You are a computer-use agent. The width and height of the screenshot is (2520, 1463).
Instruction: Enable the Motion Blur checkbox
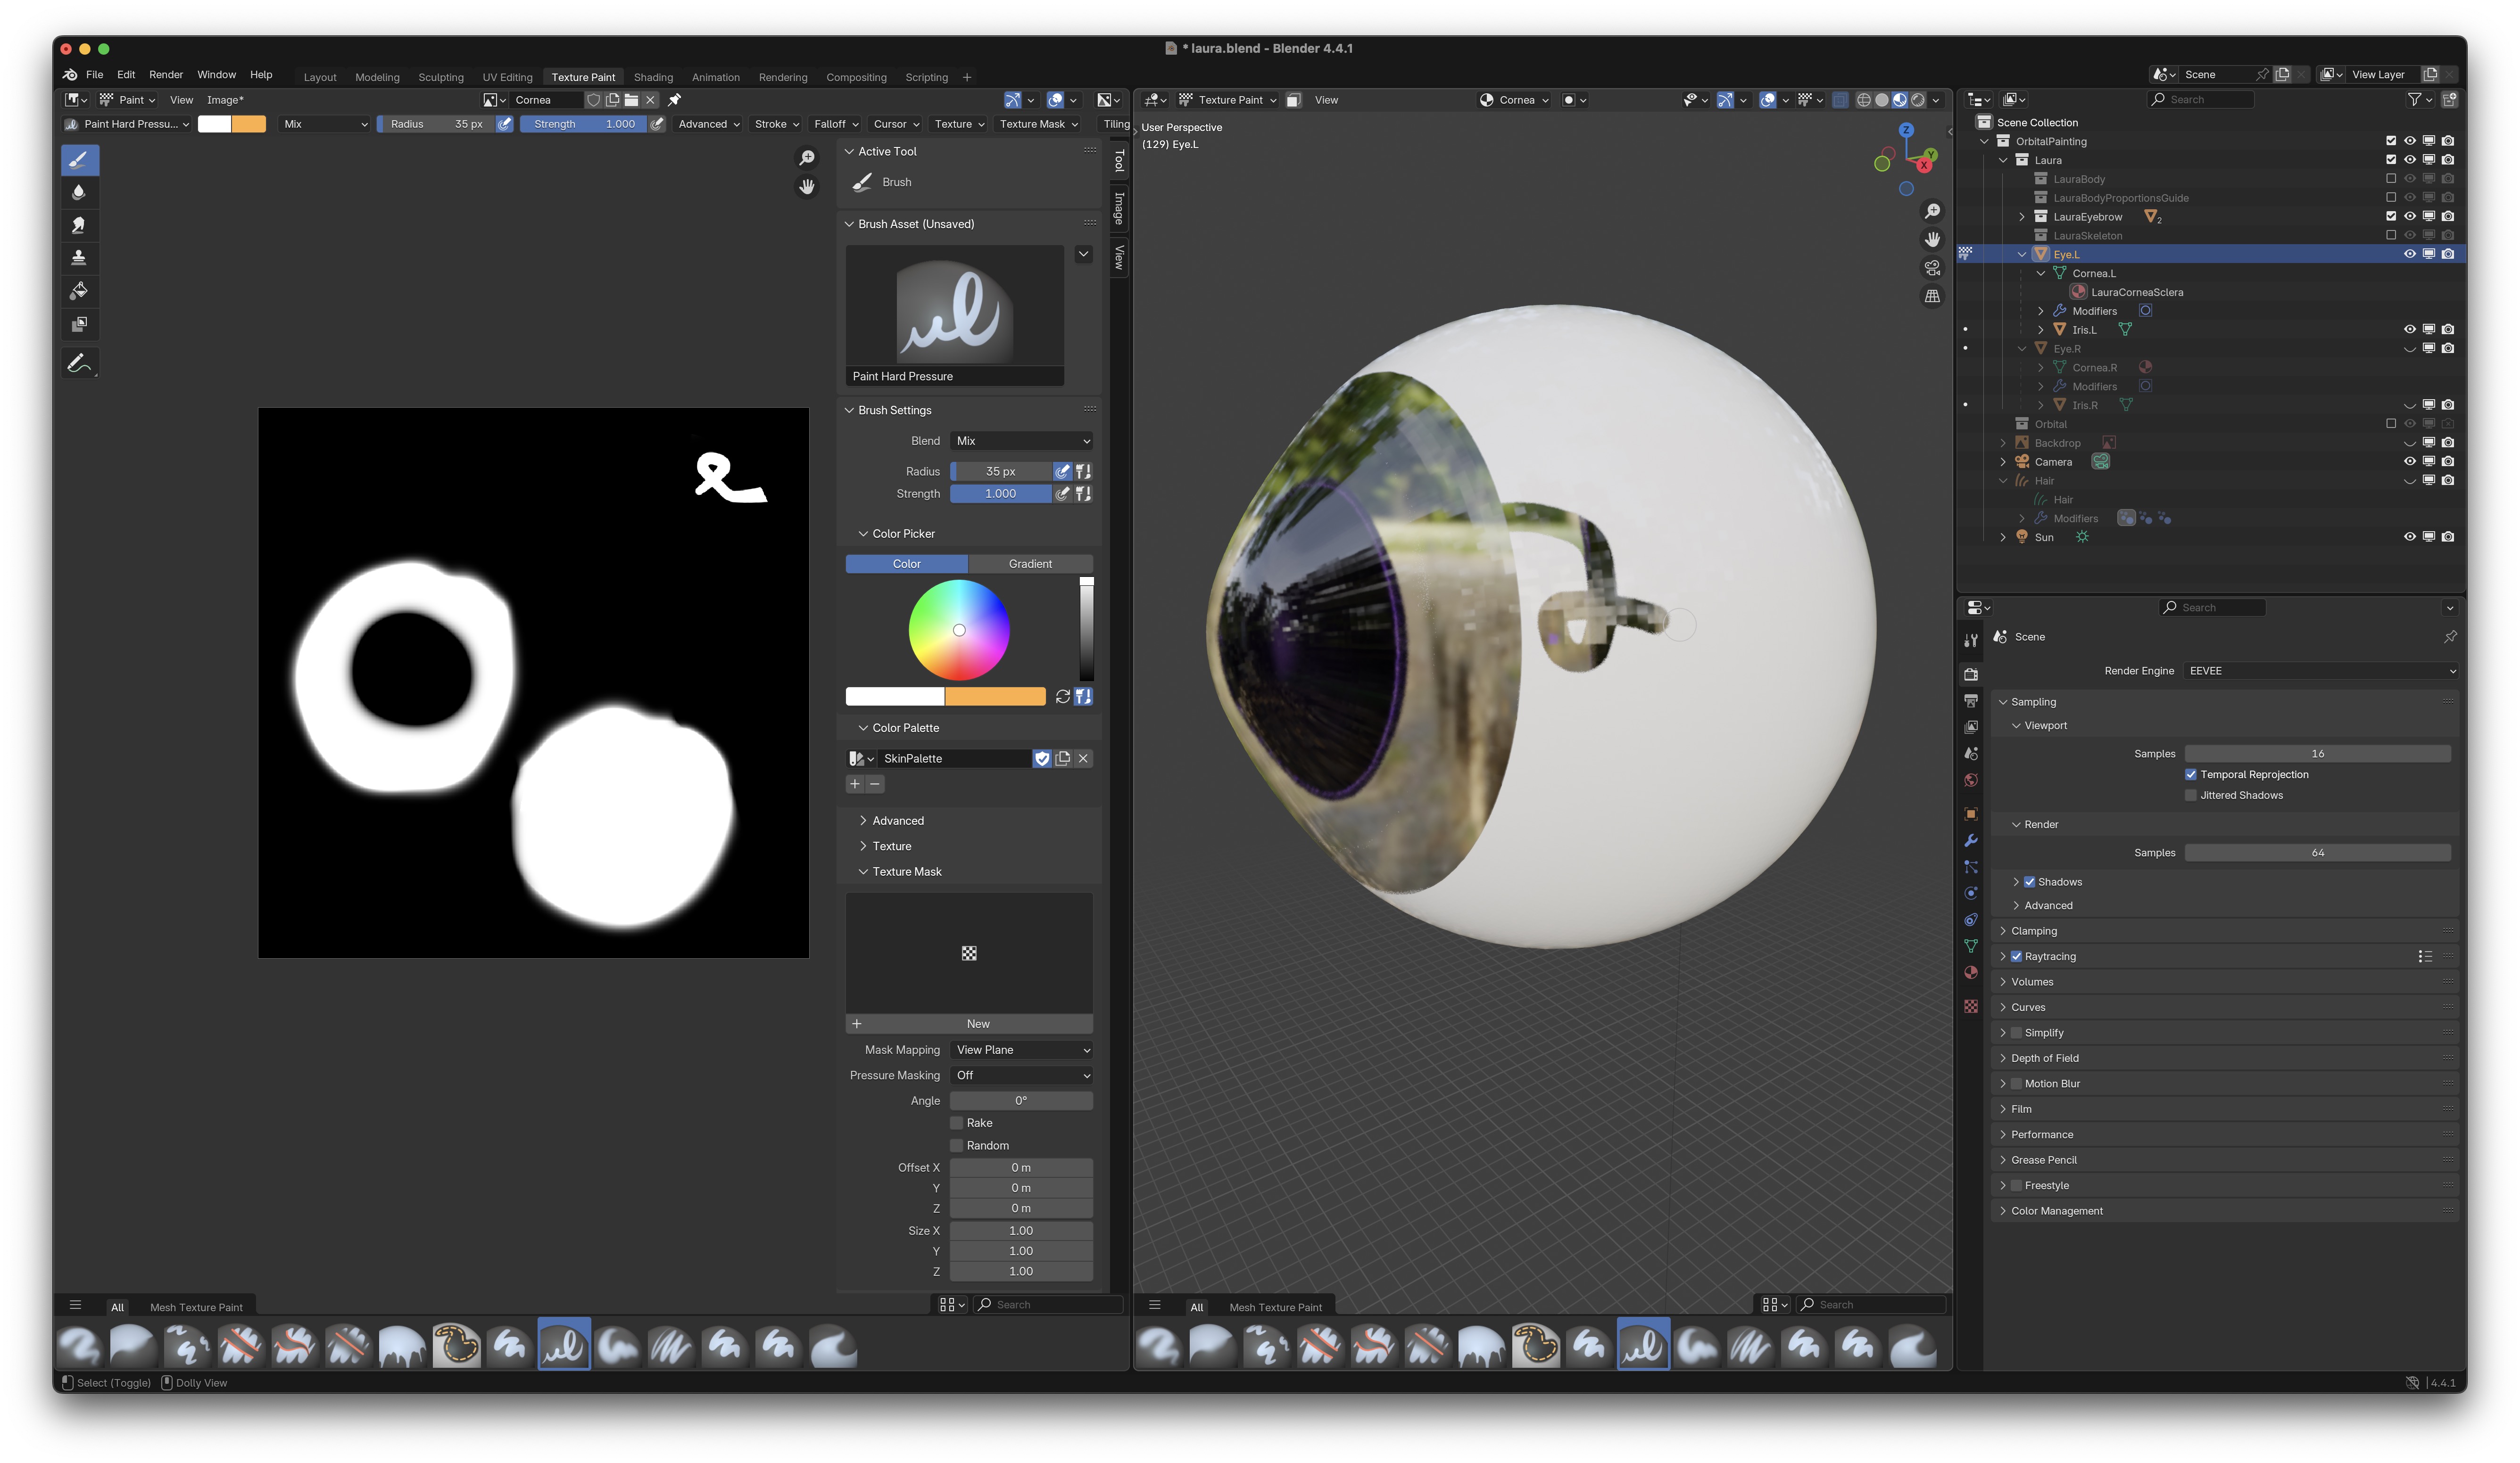(x=2016, y=1084)
